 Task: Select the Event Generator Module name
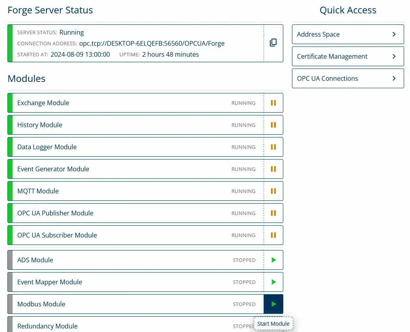coord(53,169)
